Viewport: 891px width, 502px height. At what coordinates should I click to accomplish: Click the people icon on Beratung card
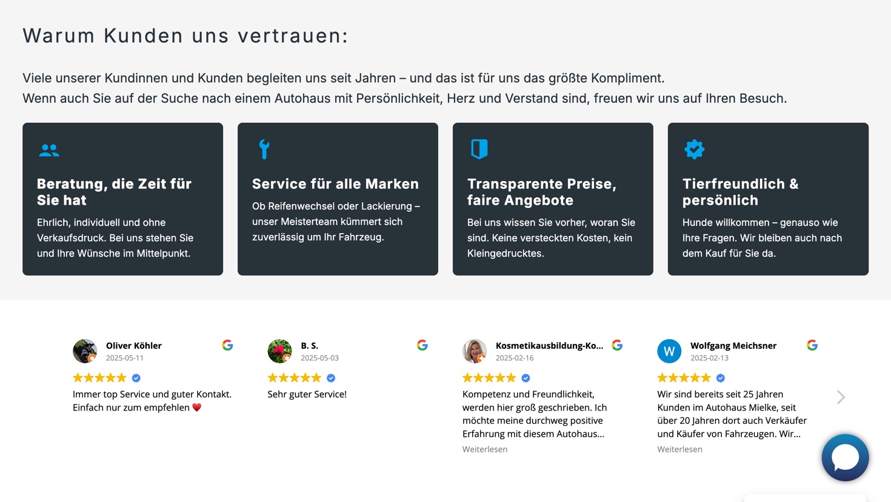point(49,150)
